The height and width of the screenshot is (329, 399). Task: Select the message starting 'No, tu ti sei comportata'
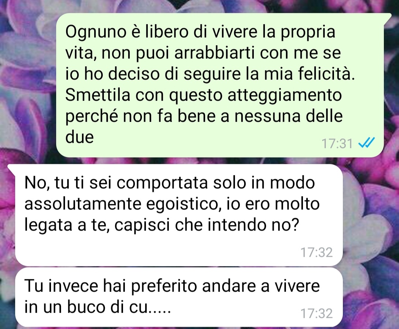[x=179, y=215]
